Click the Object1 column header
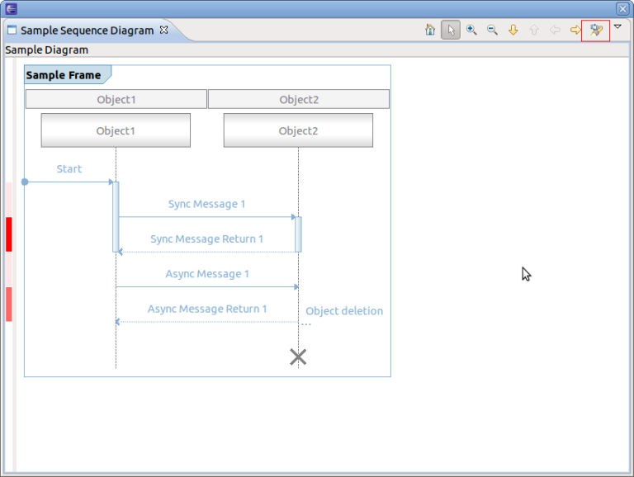This screenshot has width=634, height=477. pos(116,100)
